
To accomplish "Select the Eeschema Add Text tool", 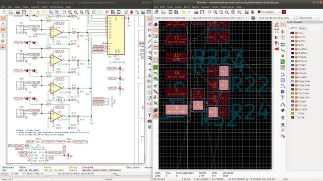I will (149, 115).
